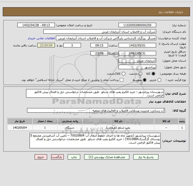
Task: Click the بازگشت back button
Action: (57, 157)
